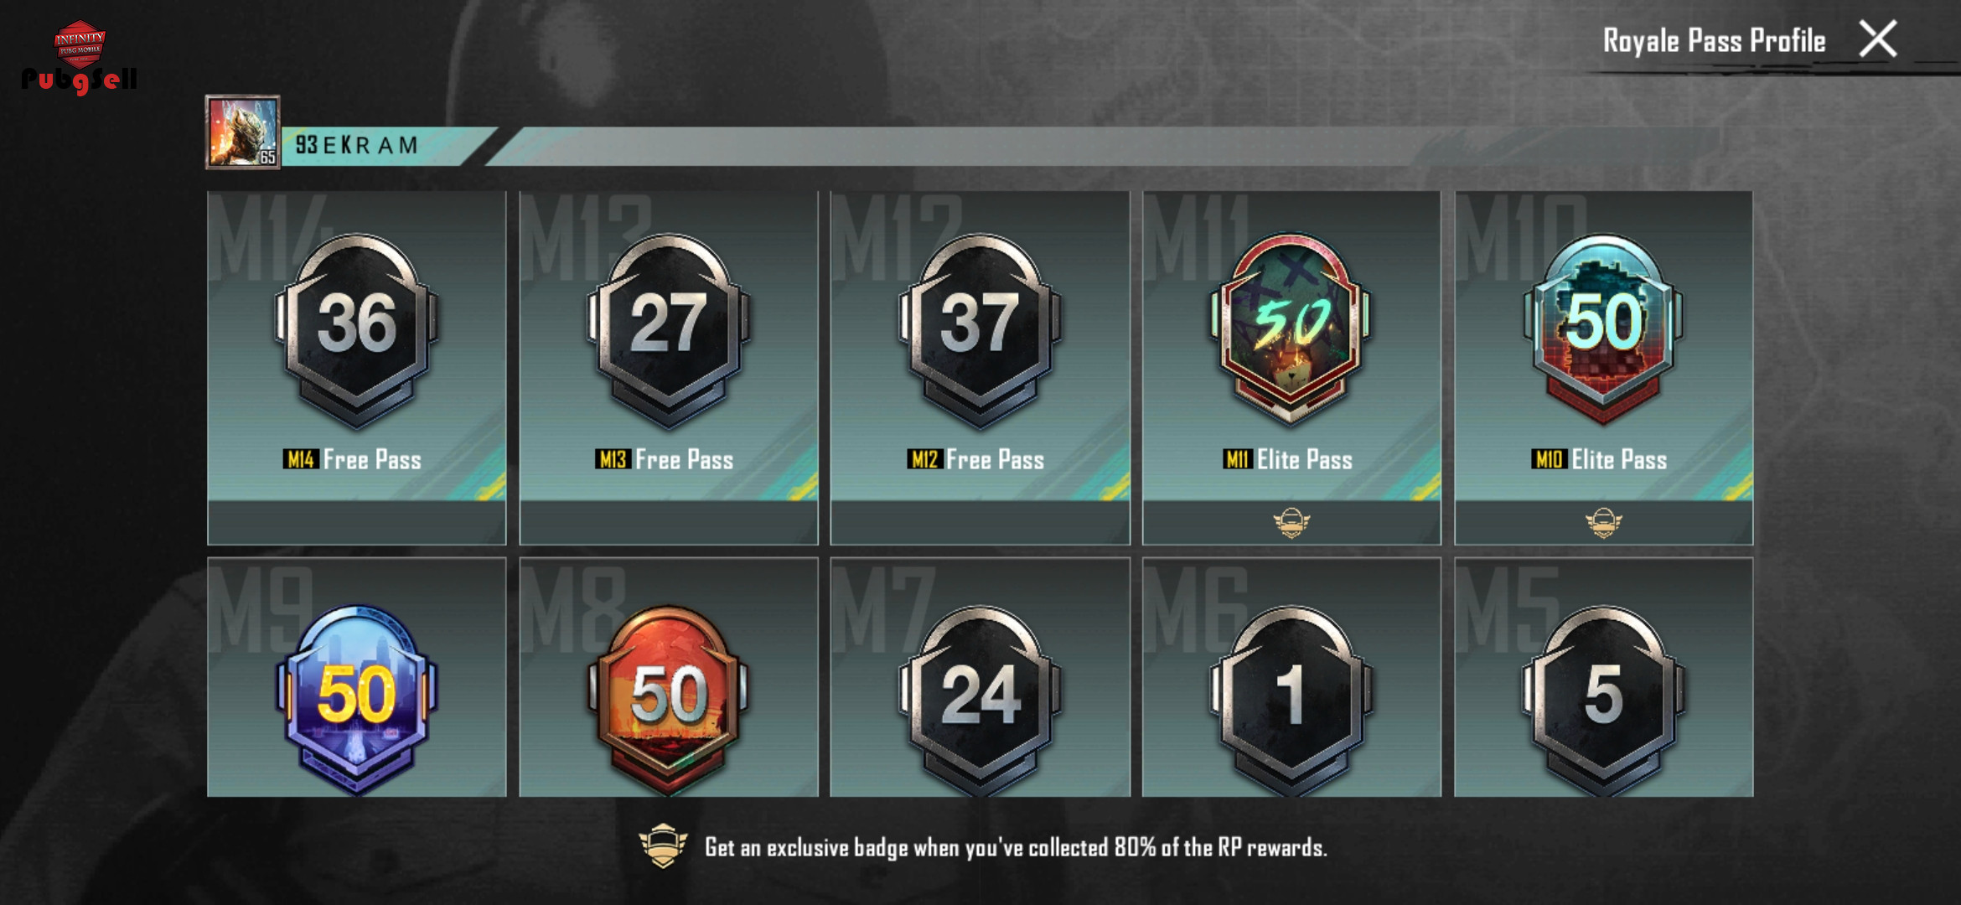Open the M11 Elite Pass badge
The width and height of the screenshot is (1961, 905).
(1292, 328)
